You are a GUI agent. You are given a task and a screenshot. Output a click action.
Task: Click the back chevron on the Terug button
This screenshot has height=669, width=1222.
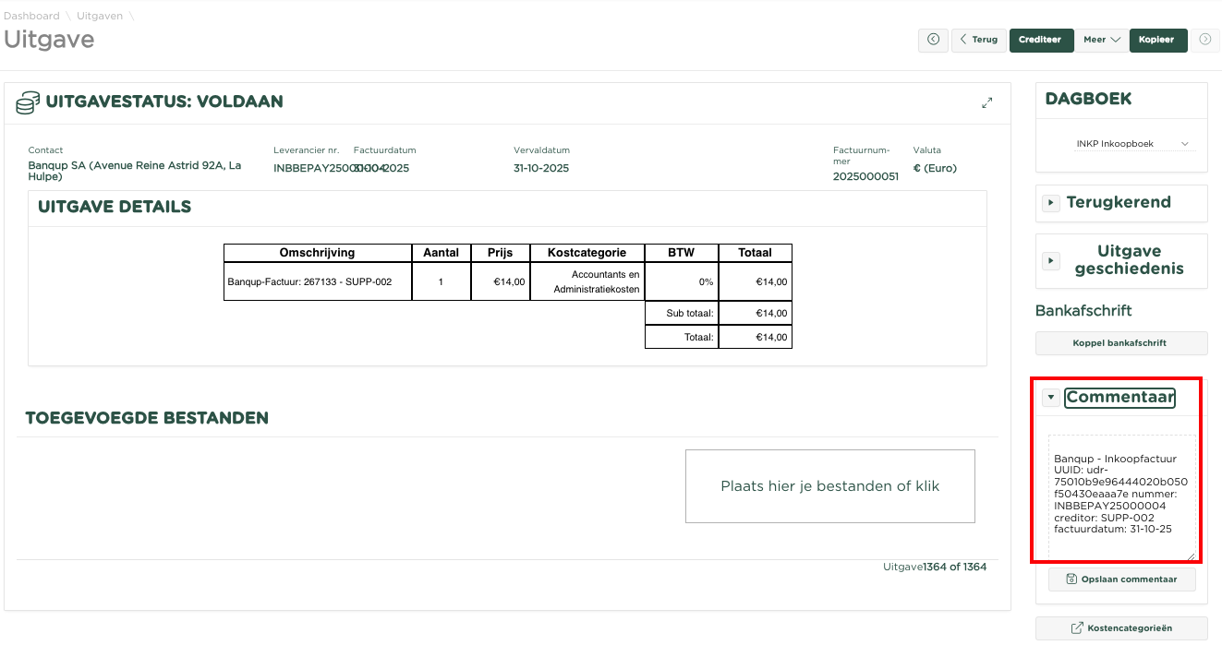pos(963,40)
